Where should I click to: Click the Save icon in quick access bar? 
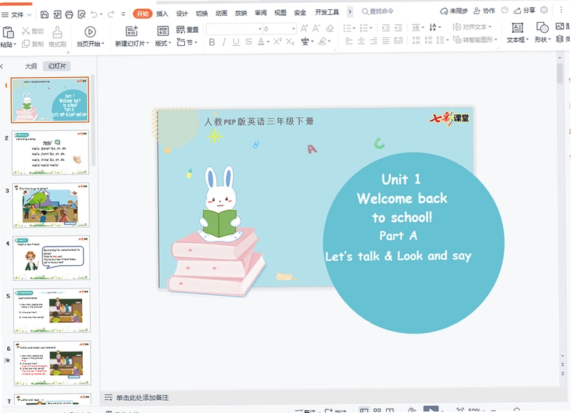pyautogui.click(x=44, y=14)
